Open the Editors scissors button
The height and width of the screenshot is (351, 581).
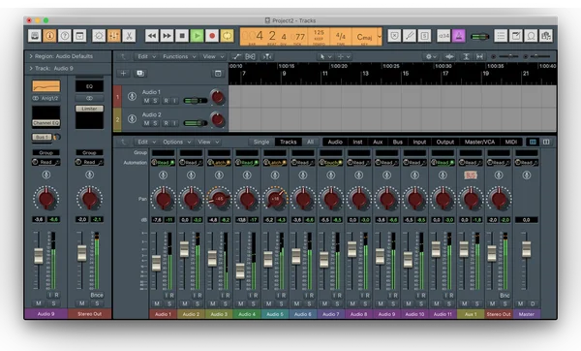(129, 36)
